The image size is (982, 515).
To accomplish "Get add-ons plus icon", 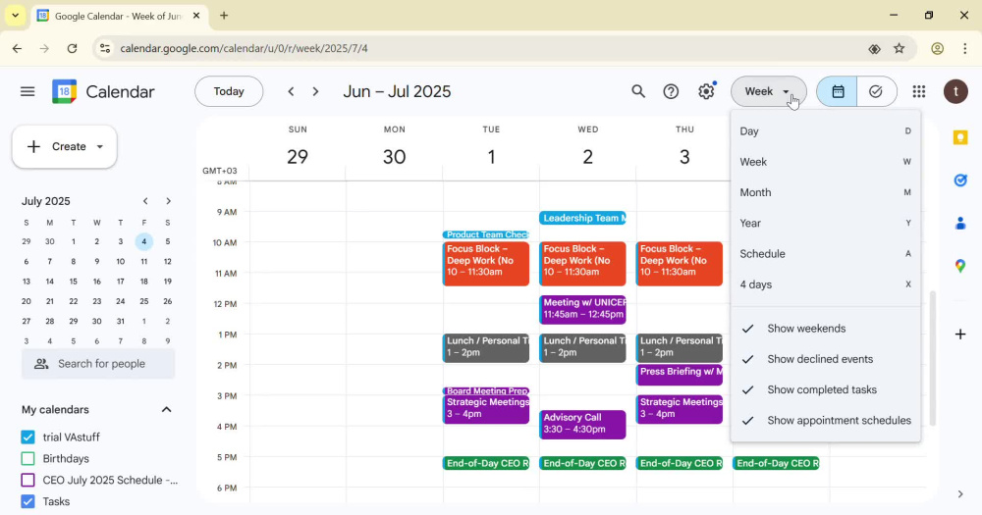I will point(960,335).
